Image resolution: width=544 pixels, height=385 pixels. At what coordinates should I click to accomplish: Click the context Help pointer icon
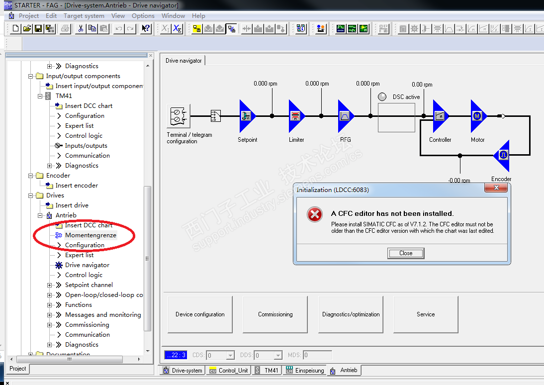tap(146, 28)
